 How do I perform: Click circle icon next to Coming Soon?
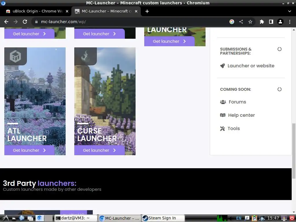click(x=280, y=89)
